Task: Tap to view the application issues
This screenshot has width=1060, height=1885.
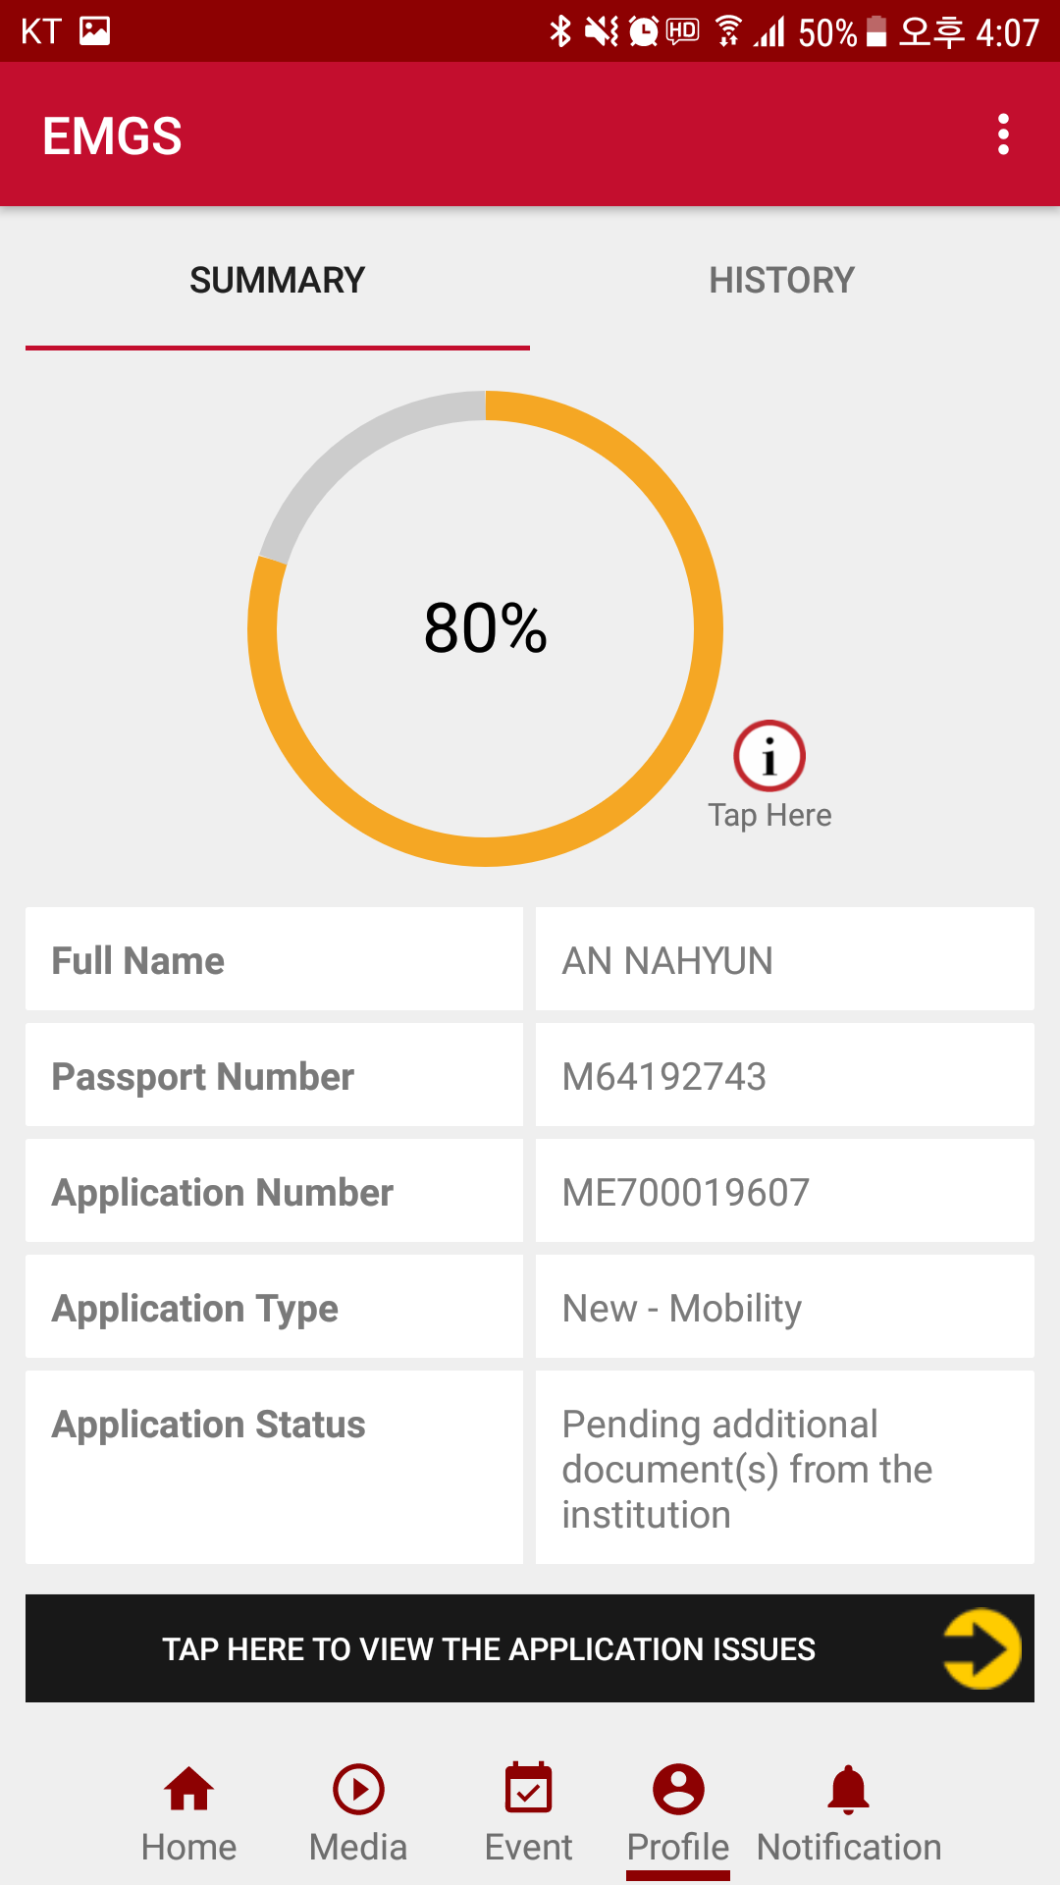Action: 489,1649
